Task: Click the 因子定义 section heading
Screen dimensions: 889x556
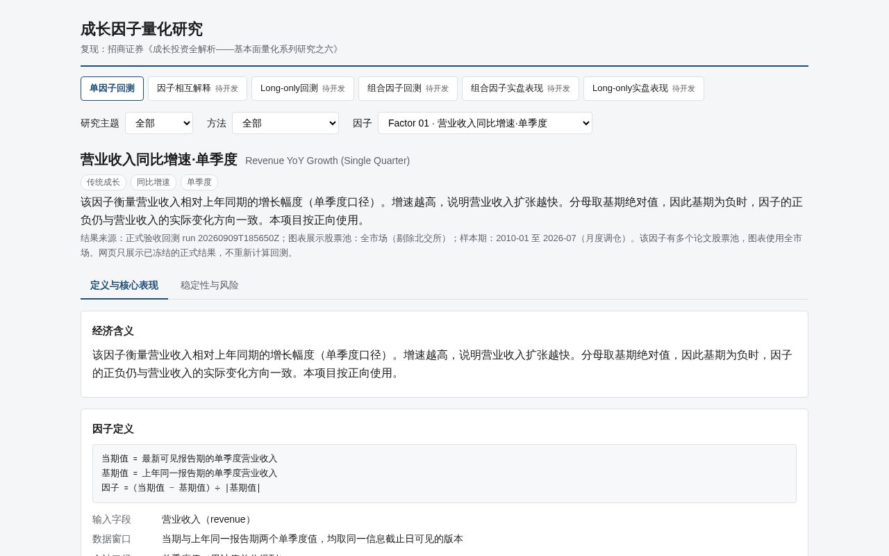Action: (113, 429)
